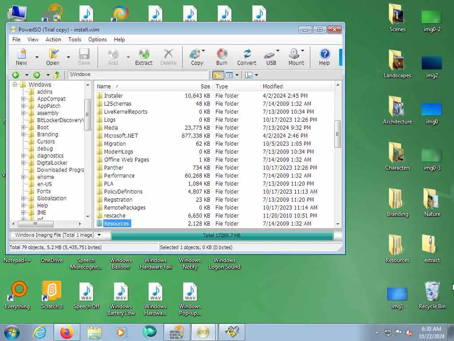The width and height of the screenshot is (454, 341).
Task: Click the view mode list icon
Action: 229,75
